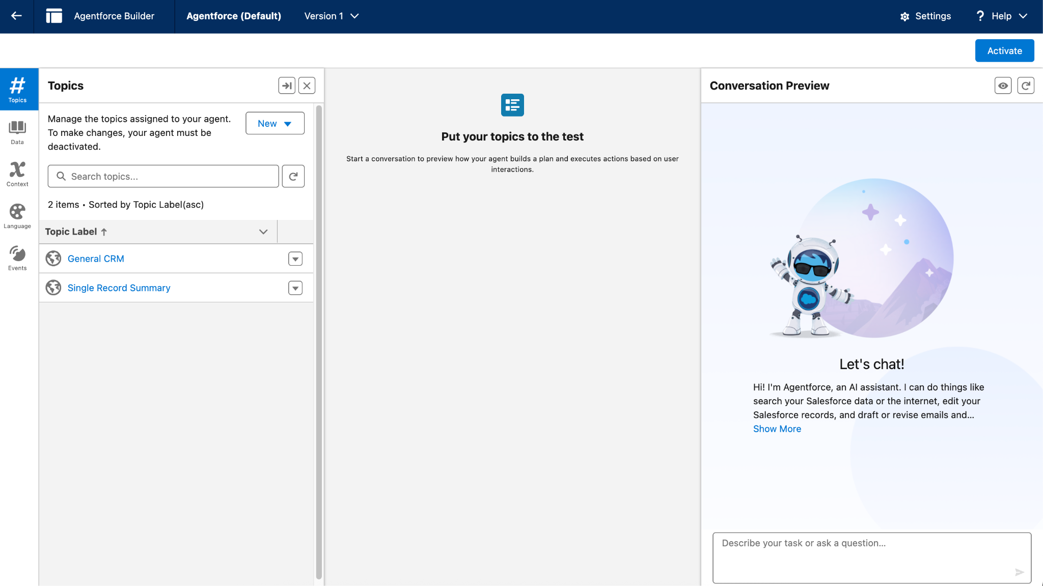1043x586 pixels.
Task: Toggle the conversation preview eye icon
Action: [x=1003, y=86]
